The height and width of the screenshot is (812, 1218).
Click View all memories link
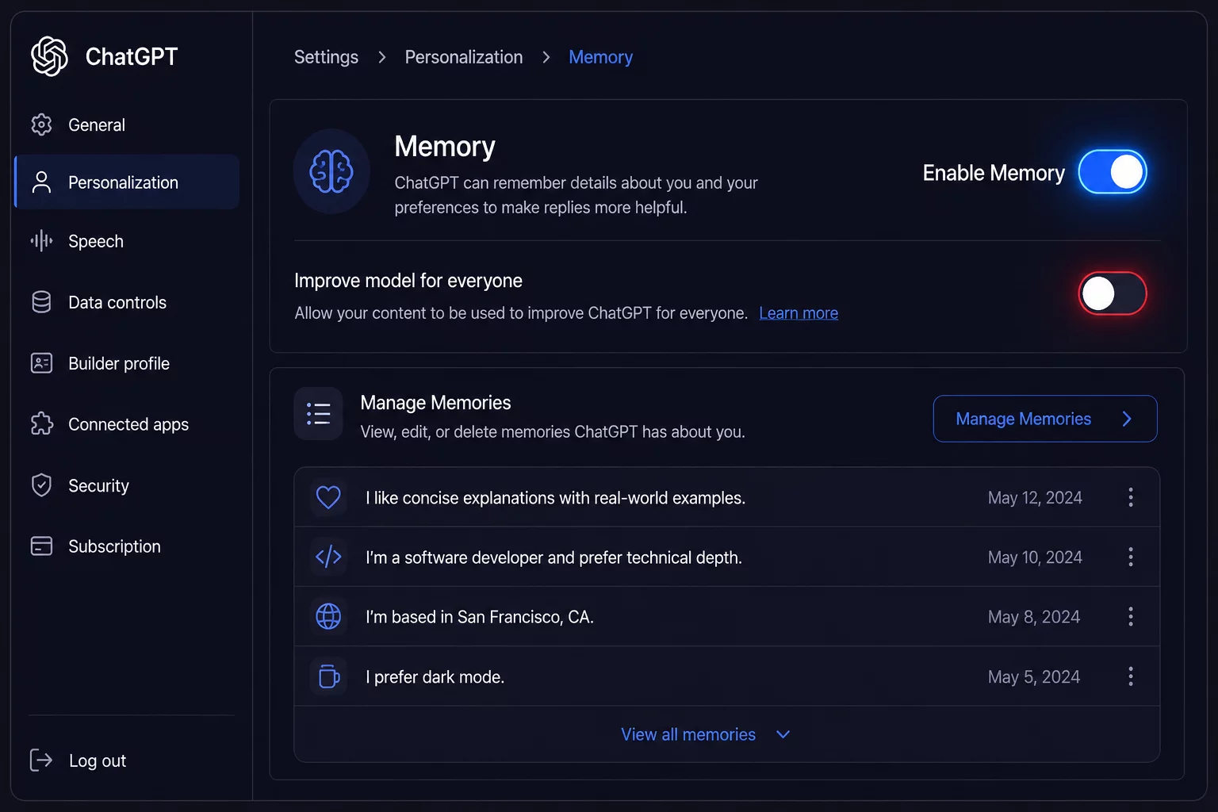coord(688,734)
